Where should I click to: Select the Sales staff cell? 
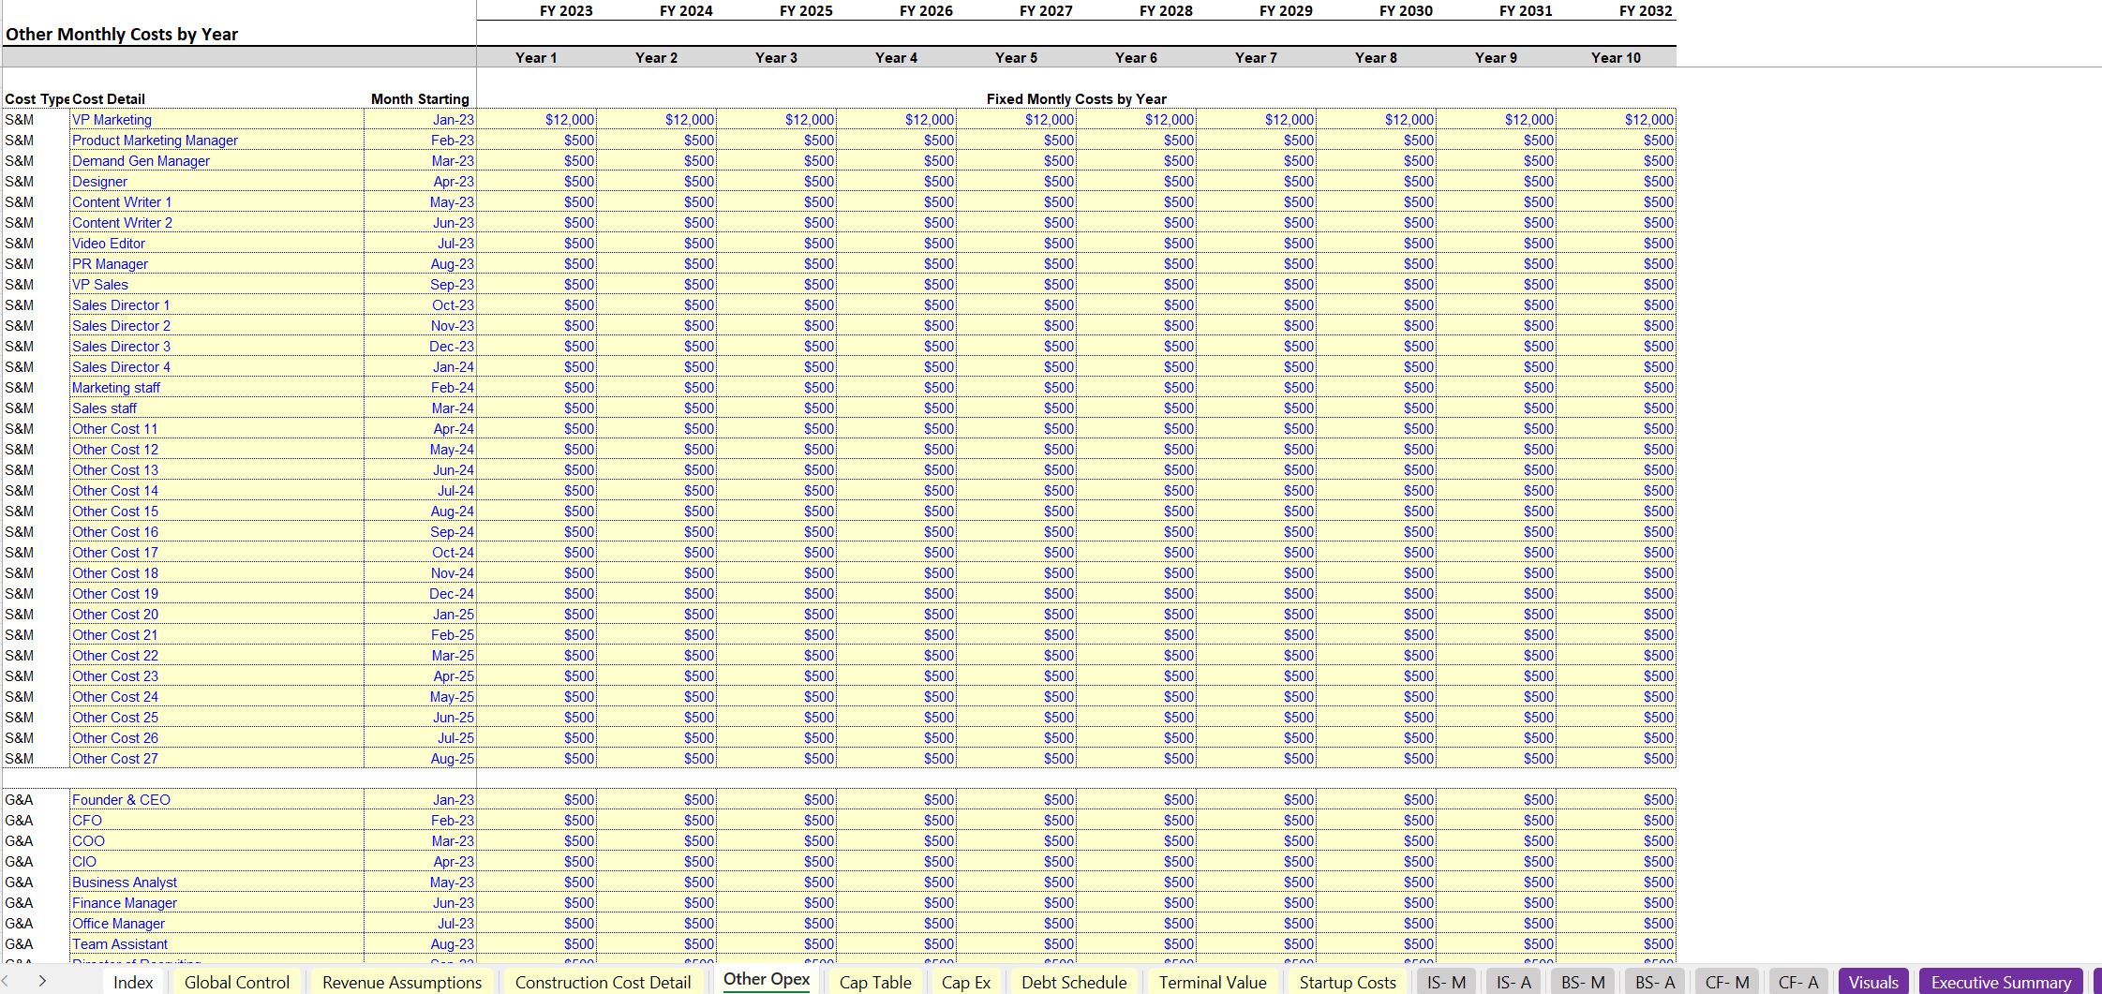click(x=216, y=408)
